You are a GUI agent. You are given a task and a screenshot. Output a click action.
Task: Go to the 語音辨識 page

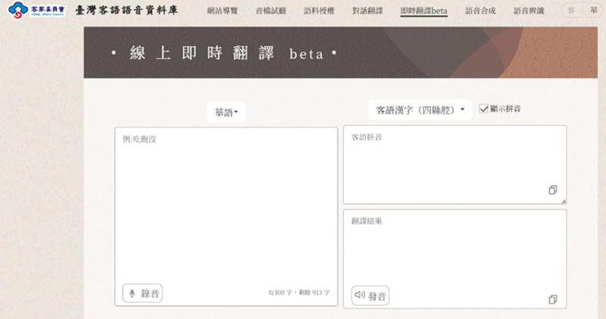pyautogui.click(x=529, y=11)
